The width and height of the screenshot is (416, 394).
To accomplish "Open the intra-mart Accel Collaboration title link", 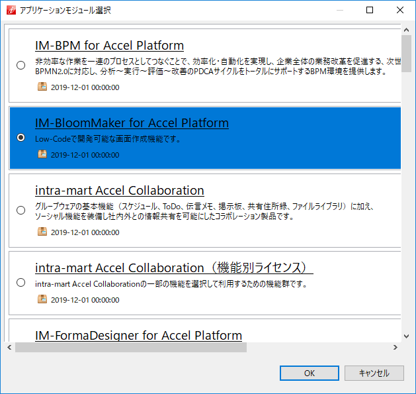I will click(120, 191).
